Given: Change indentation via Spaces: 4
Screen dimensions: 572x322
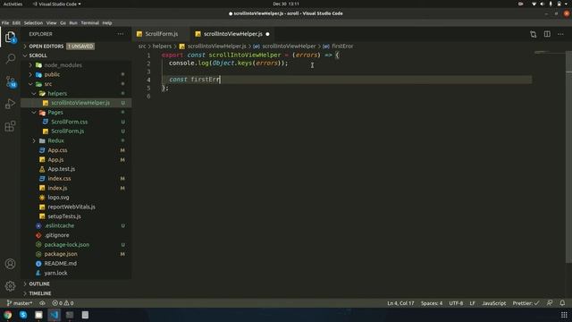Looking at the screenshot, I should tap(432, 303).
